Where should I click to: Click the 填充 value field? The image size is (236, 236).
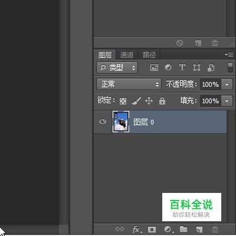point(211,101)
